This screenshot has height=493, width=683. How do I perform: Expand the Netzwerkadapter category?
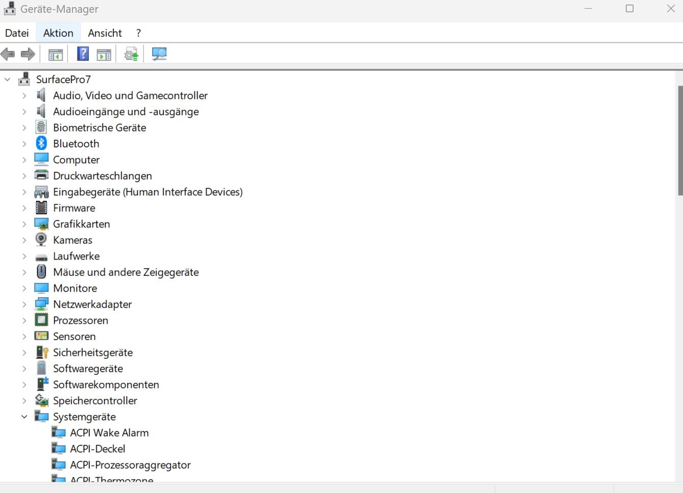click(x=24, y=304)
